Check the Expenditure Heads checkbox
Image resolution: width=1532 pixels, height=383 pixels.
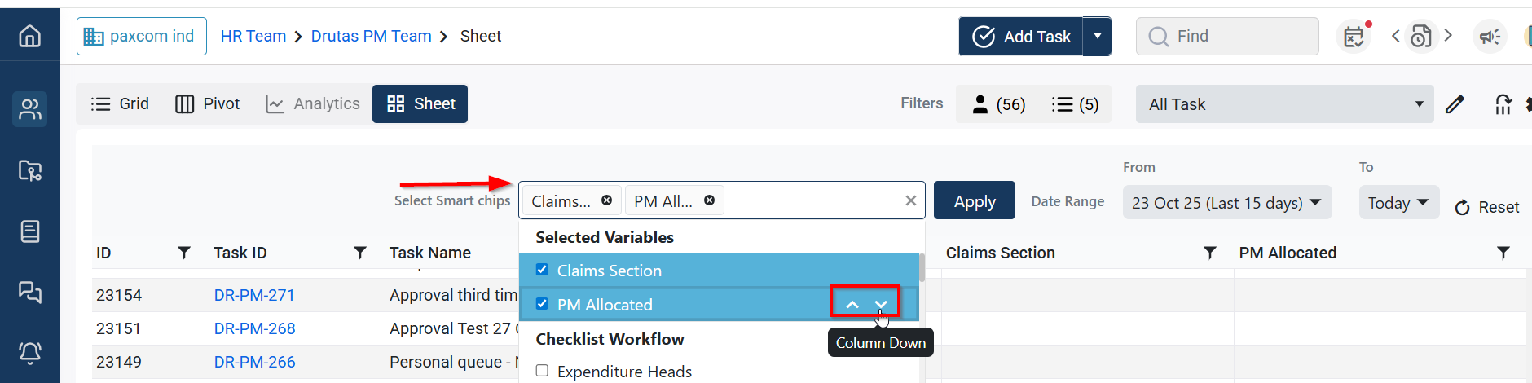(542, 371)
